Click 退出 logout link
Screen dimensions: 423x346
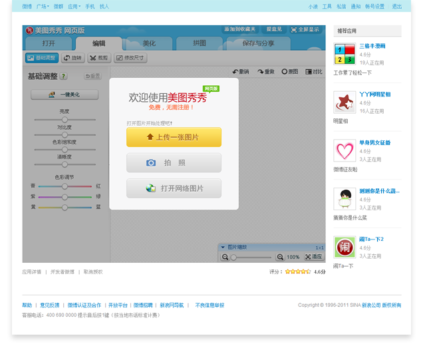click(397, 7)
